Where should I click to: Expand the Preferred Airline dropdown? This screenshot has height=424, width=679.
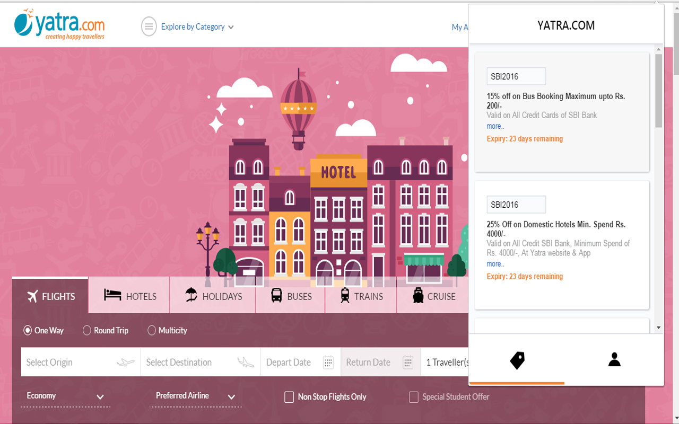pyautogui.click(x=196, y=396)
